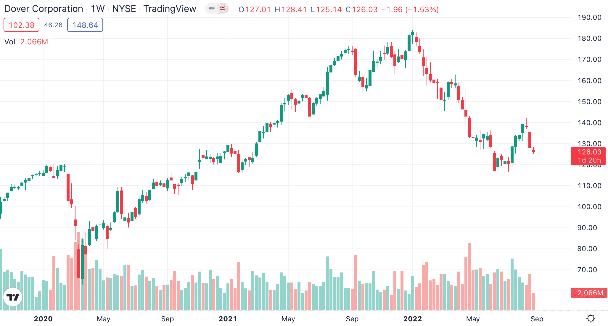Click the 1d 20h bar countdown label

click(589, 160)
